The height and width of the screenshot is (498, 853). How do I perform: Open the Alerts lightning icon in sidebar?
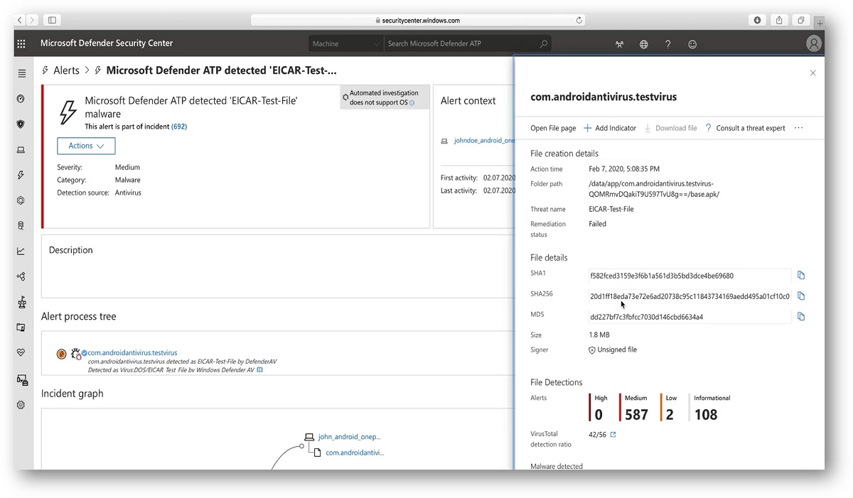click(21, 175)
